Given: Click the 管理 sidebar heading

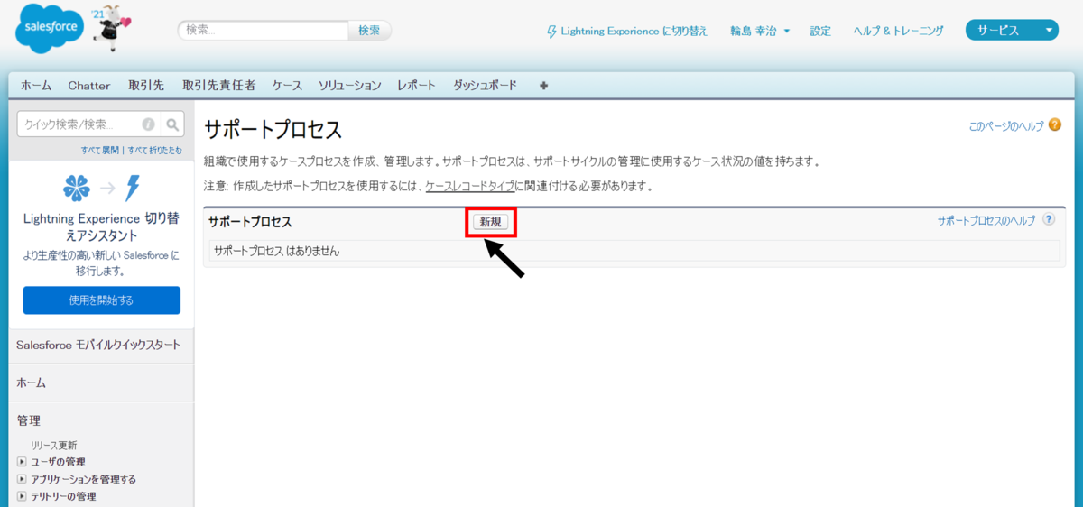Looking at the screenshot, I should 29,420.
